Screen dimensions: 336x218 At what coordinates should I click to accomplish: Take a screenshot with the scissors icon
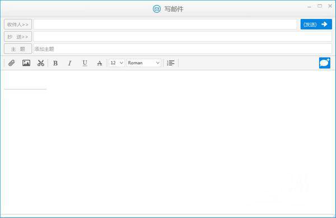coord(40,63)
